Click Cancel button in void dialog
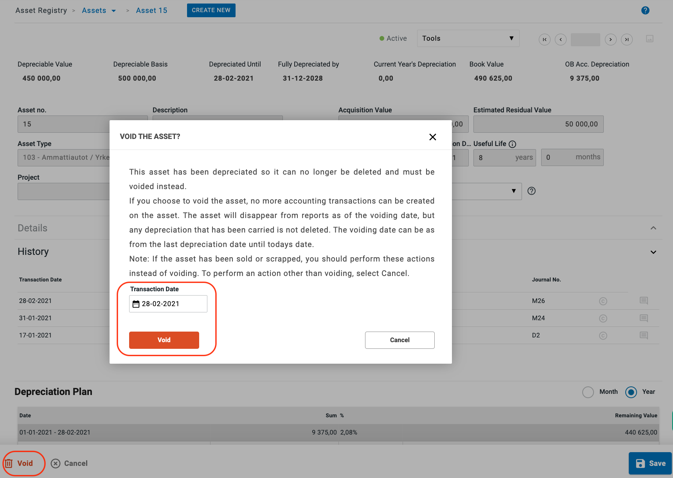 (399, 340)
